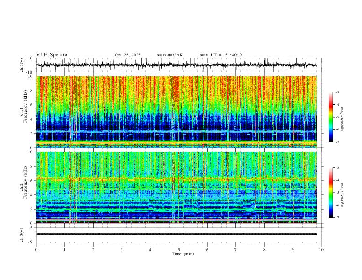Click the ch.1 spectrogram panel

pos(176,112)
